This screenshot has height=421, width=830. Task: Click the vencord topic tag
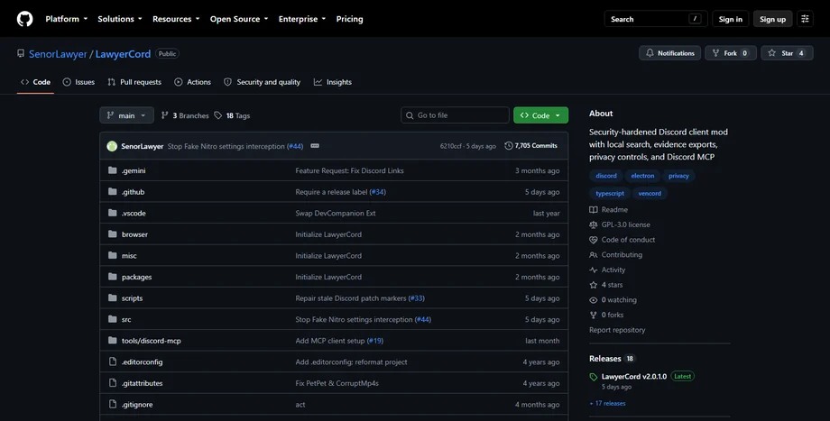tap(650, 194)
